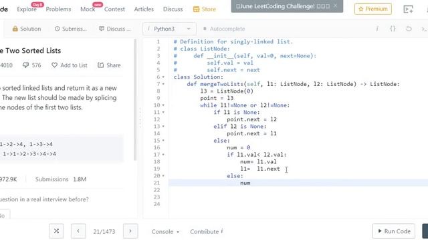Screen dimensions: 428x240
Task: Collapse the fold arrow at line 6
Action: click(163, 77)
